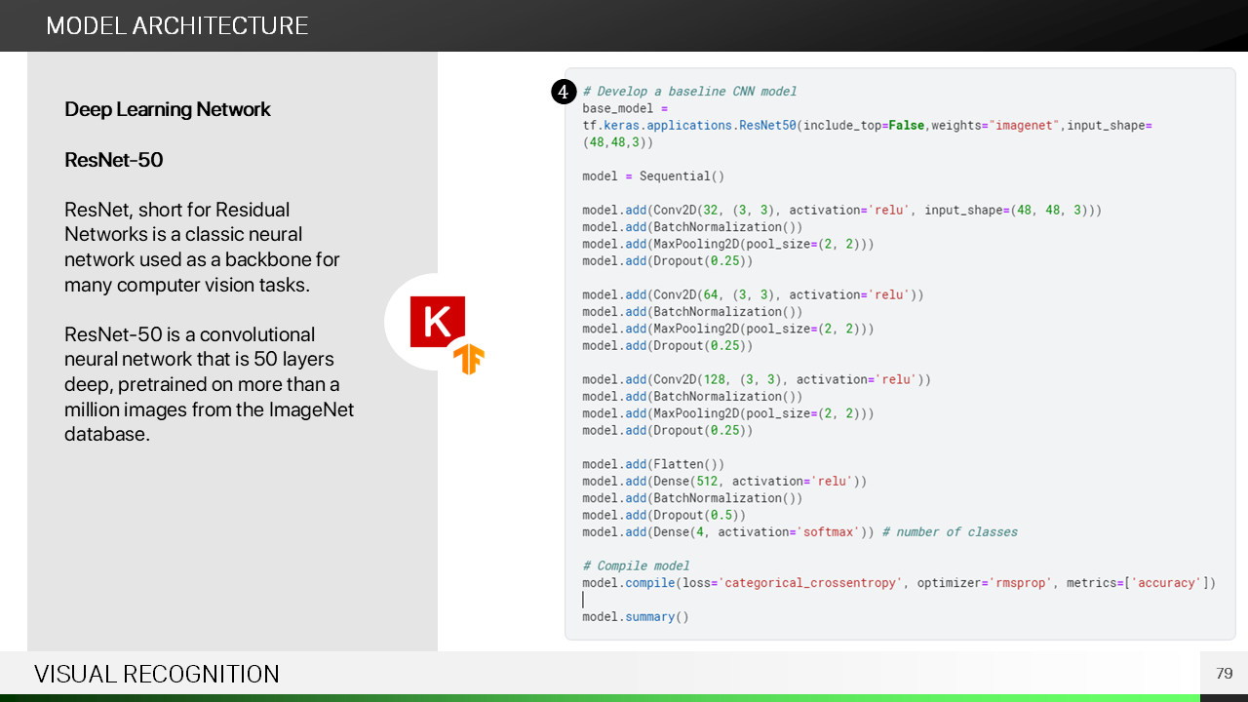Click the 'model = Sequential()' code line
The width and height of the screenshot is (1248, 702).
point(653,176)
